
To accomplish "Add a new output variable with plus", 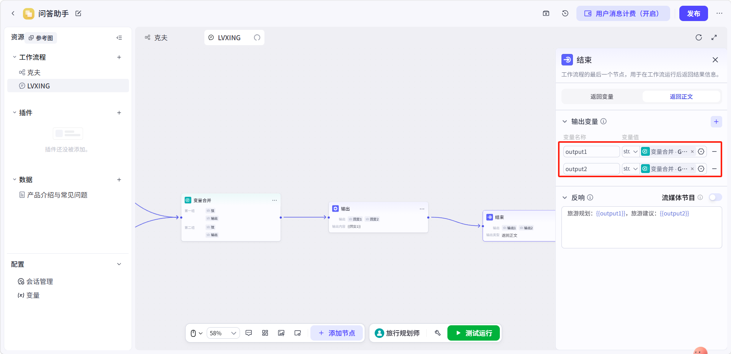I will pyautogui.click(x=716, y=122).
